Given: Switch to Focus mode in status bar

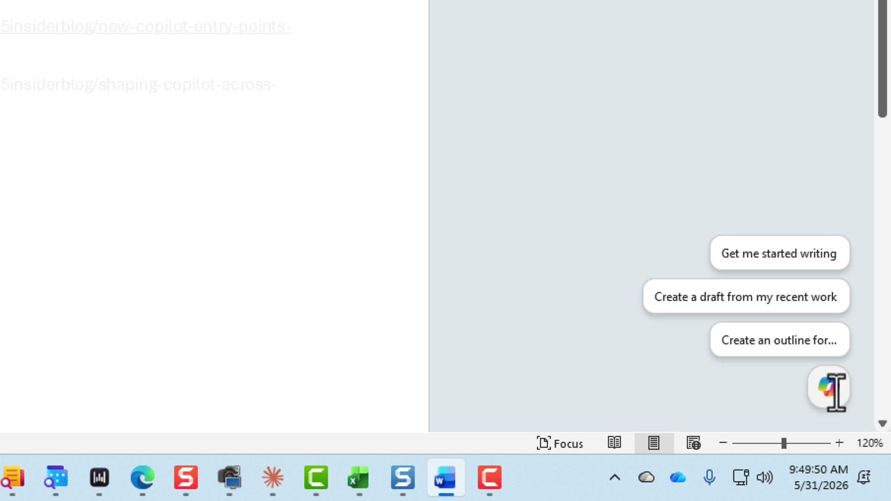Looking at the screenshot, I should tap(560, 443).
